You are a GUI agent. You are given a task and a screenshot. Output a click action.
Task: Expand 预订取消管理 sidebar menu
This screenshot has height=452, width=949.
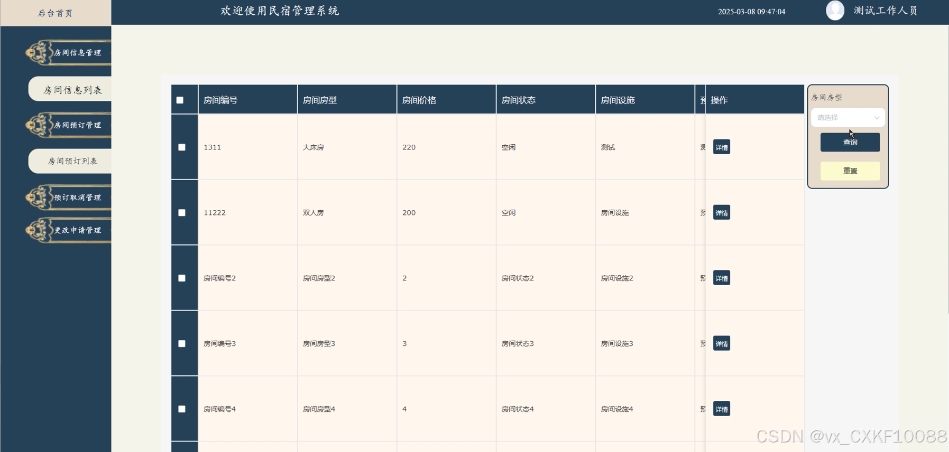tap(69, 197)
